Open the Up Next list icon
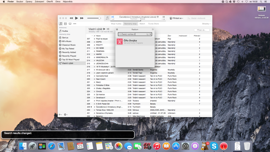 coord(163,17)
